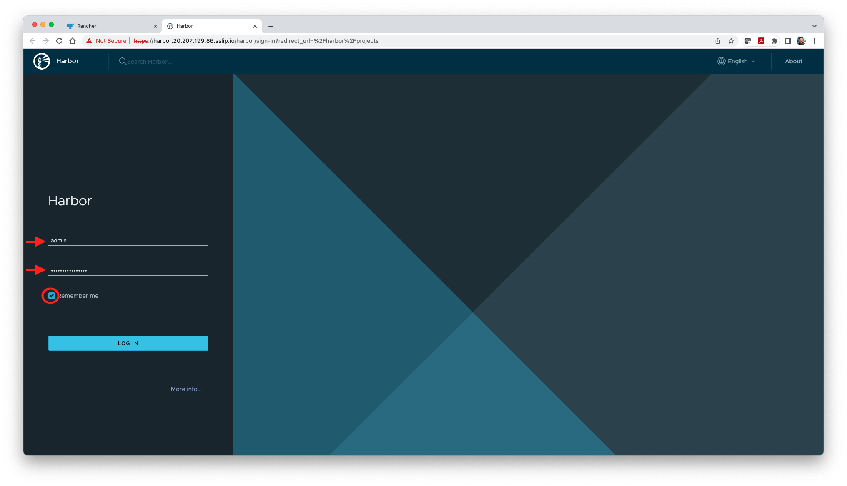Click the About menu item

tap(793, 61)
